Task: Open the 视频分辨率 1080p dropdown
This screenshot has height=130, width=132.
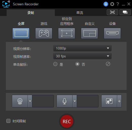Action: pos(82,48)
